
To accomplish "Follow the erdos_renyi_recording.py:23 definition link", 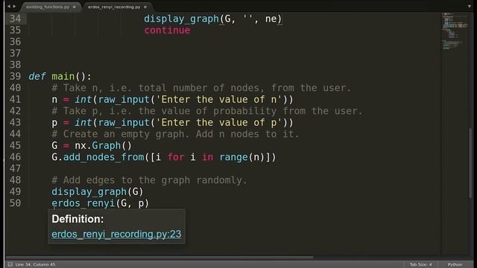I will point(116,234).
